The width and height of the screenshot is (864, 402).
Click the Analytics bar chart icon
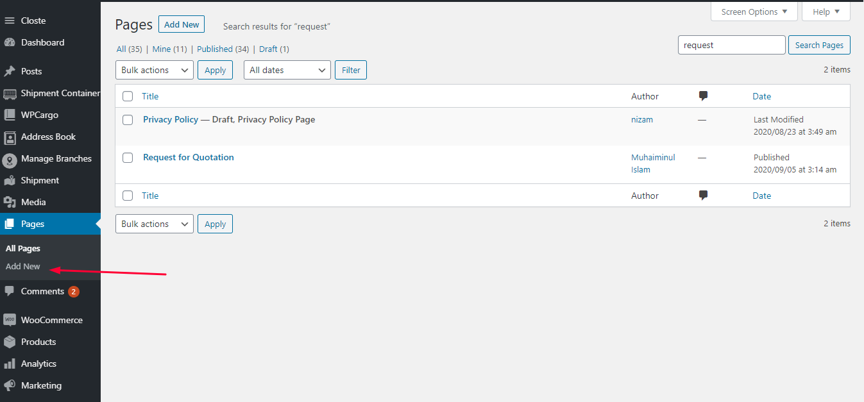click(10, 364)
